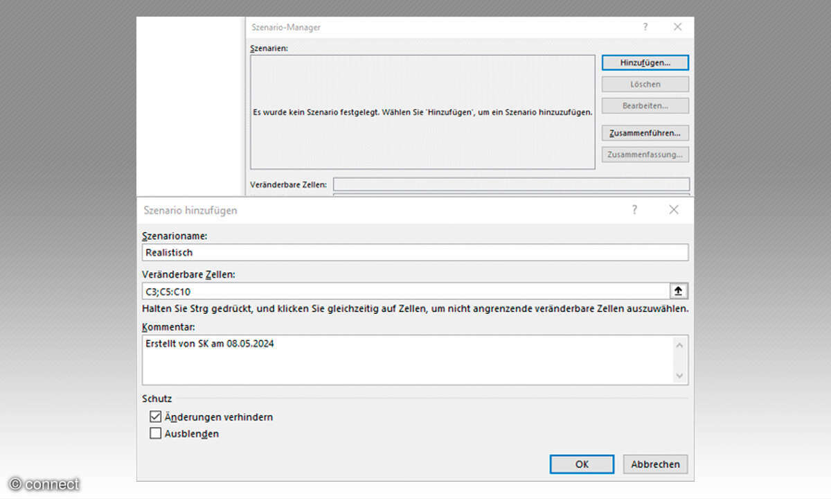Focus the Szenarioname field containing Realistisch
831x499 pixels.
tap(415, 253)
